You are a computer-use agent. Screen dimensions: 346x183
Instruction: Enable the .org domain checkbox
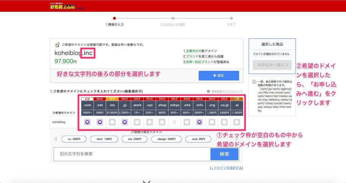click(212, 122)
